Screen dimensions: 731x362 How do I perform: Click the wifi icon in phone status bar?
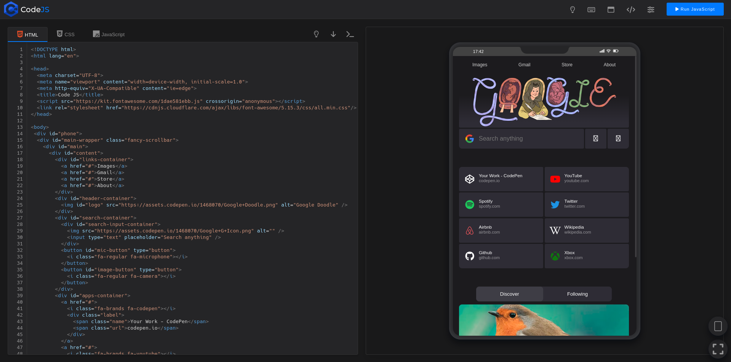(609, 51)
